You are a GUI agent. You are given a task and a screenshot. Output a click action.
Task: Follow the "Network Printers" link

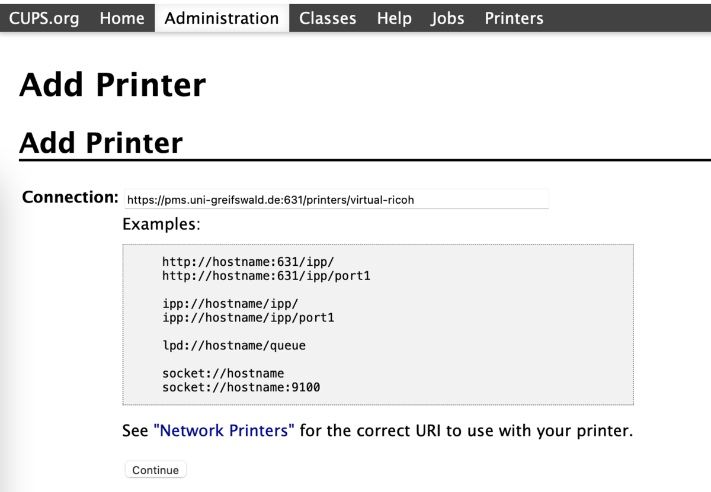point(224,430)
